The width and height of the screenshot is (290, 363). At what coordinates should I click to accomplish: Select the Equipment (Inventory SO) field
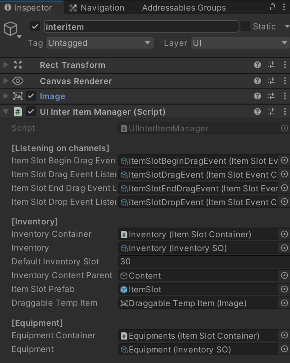(x=199, y=349)
